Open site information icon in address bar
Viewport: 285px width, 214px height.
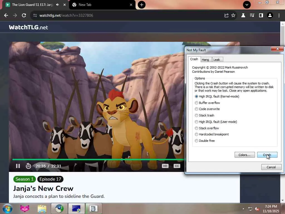tap(35, 16)
